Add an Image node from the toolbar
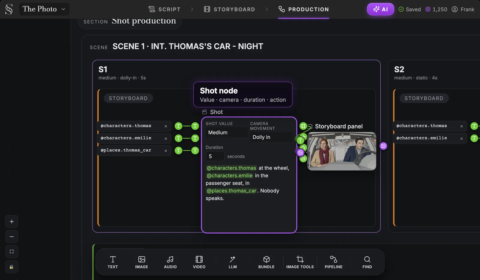This screenshot has width=480, height=280. click(x=142, y=262)
